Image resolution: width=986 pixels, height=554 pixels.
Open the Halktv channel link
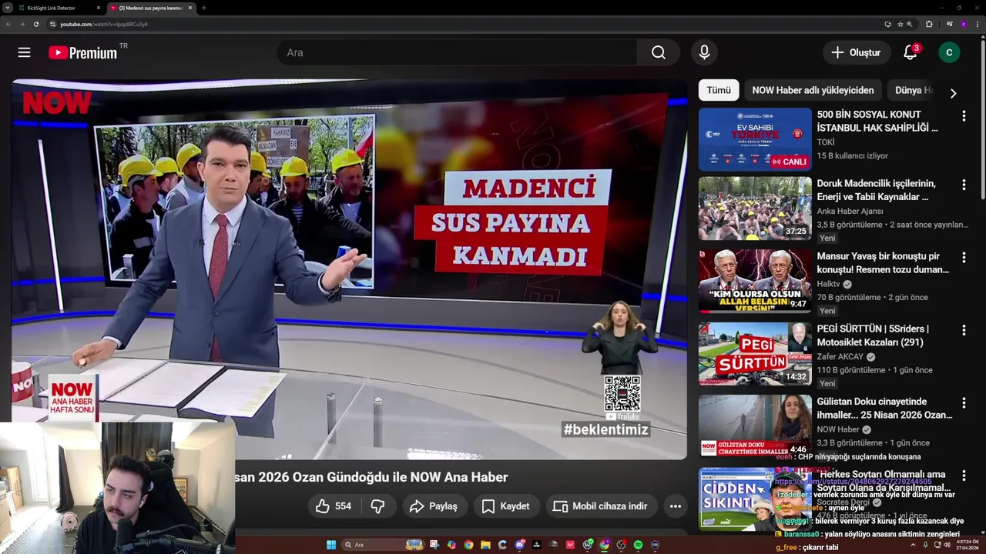tap(828, 284)
